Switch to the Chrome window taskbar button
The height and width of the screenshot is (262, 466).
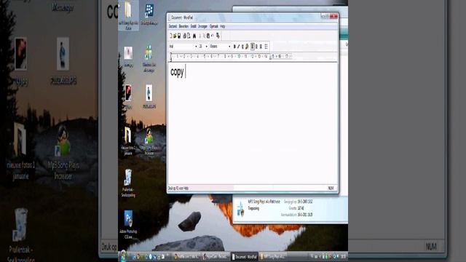pyautogui.click(x=187, y=256)
